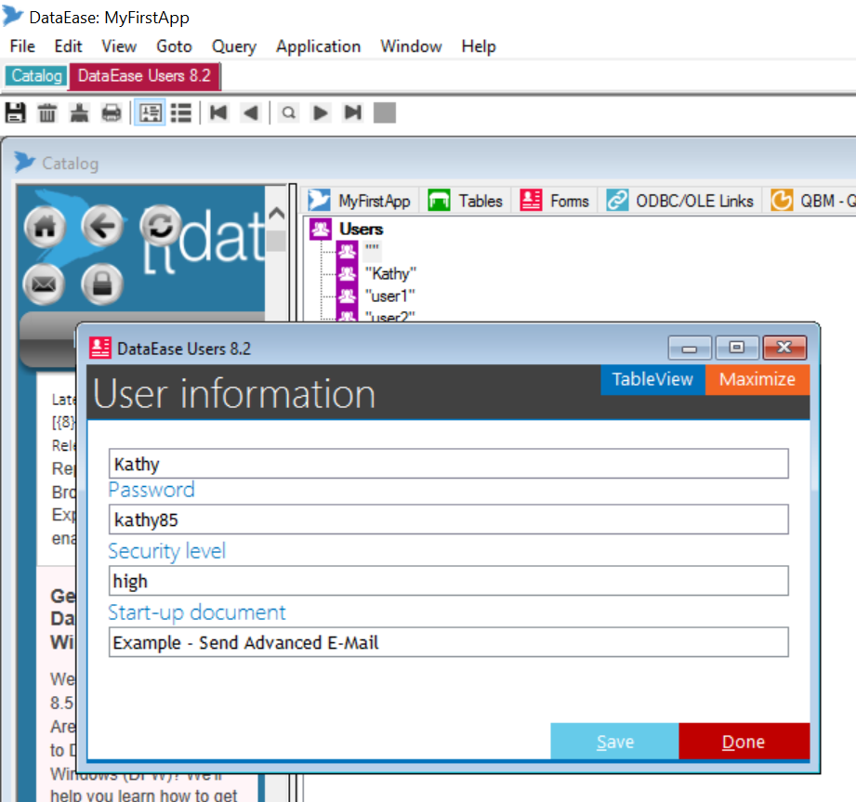The width and height of the screenshot is (856, 802).
Task: Select the blank "" user in the tree
Action: pyautogui.click(x=372, y=250)
